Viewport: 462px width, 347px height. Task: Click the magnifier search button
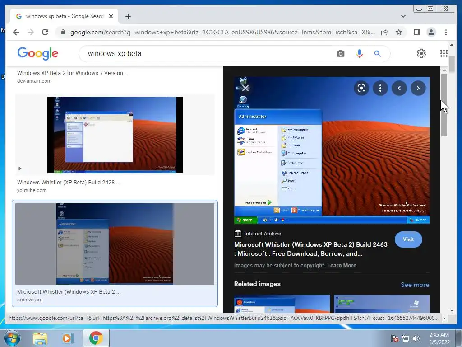378,54
